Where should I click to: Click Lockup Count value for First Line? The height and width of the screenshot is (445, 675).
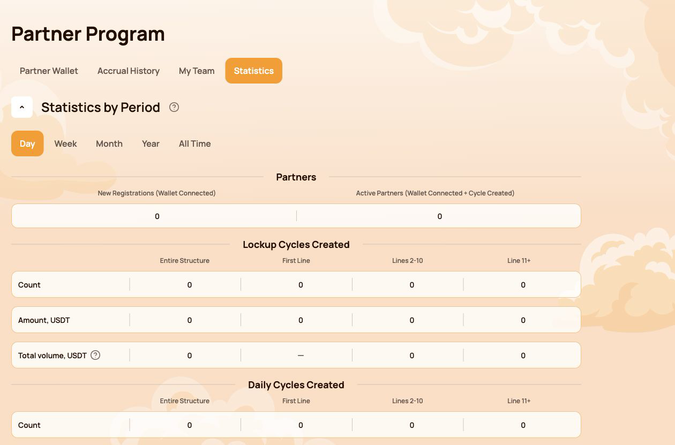[301, 285]
